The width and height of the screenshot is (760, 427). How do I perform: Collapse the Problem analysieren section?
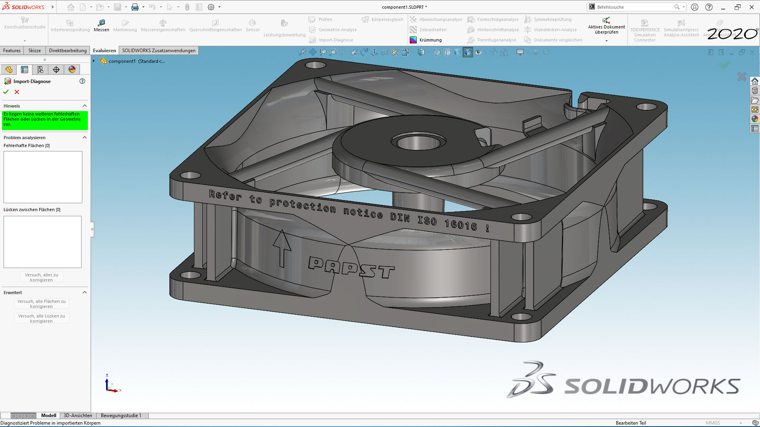(84, 138)
